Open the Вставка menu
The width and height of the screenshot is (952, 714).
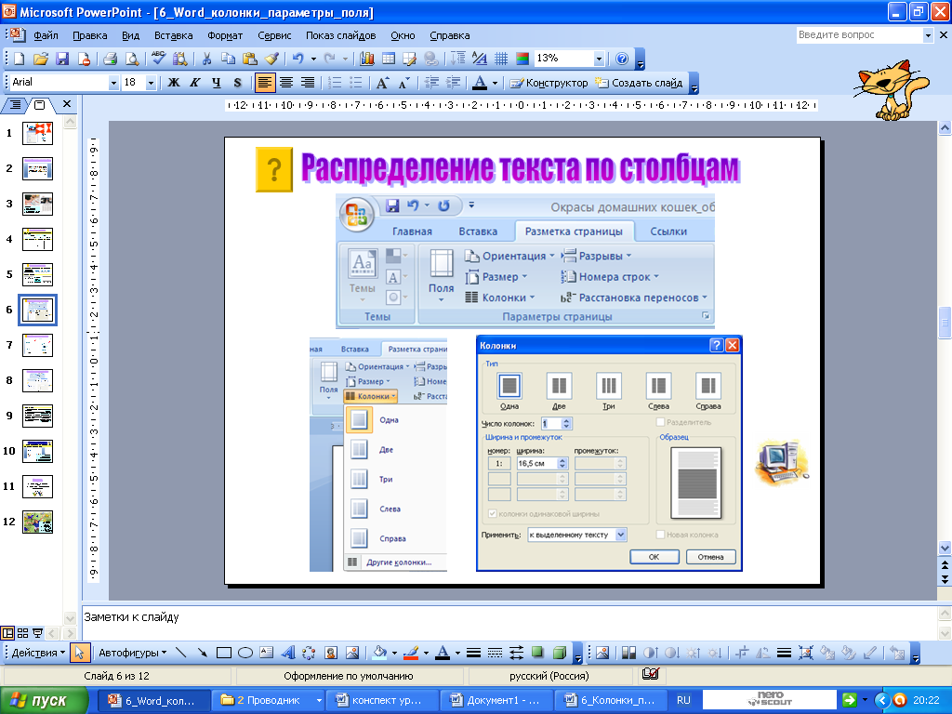(174, 35)
